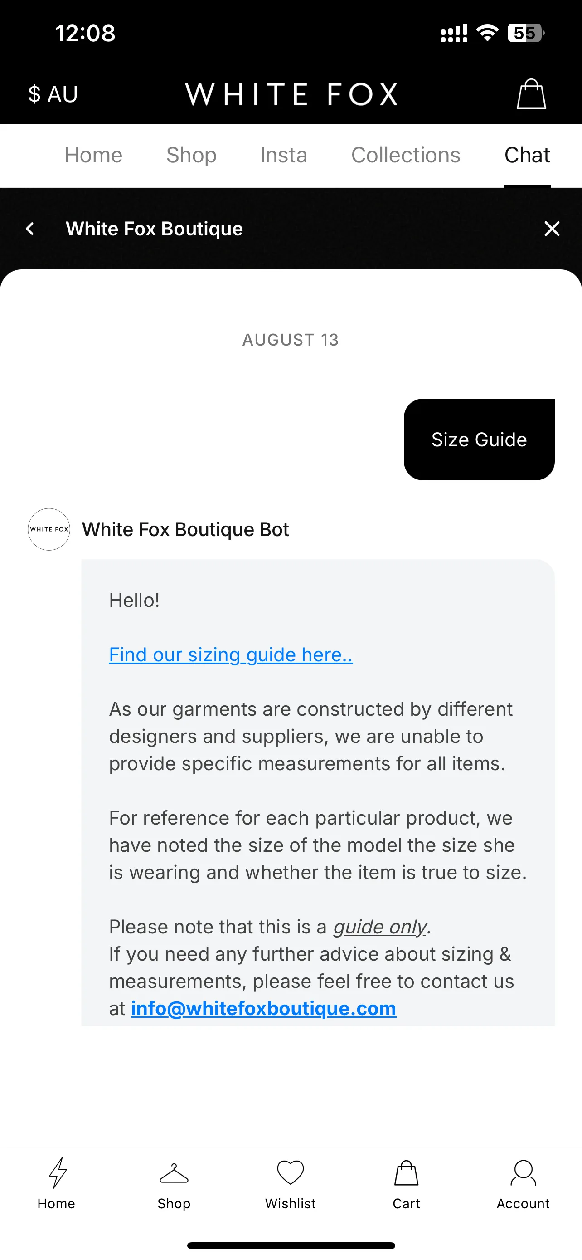
Task: Open Cart in bottom navigation
Action: click(407, 1183)
